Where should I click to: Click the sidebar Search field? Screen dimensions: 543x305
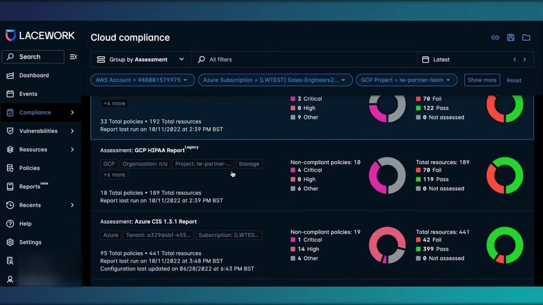tap(33, 57)
